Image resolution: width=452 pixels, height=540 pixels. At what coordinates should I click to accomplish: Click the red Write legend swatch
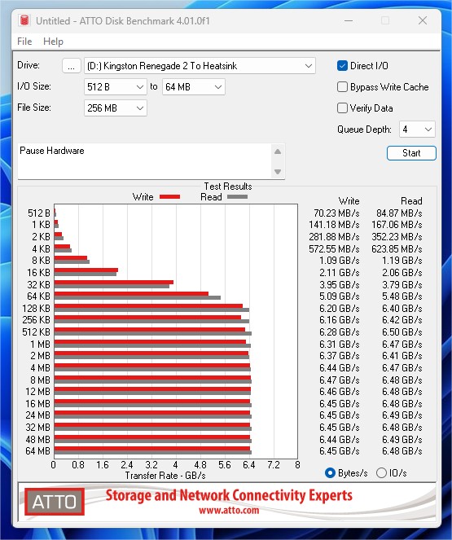pos(169,197)
